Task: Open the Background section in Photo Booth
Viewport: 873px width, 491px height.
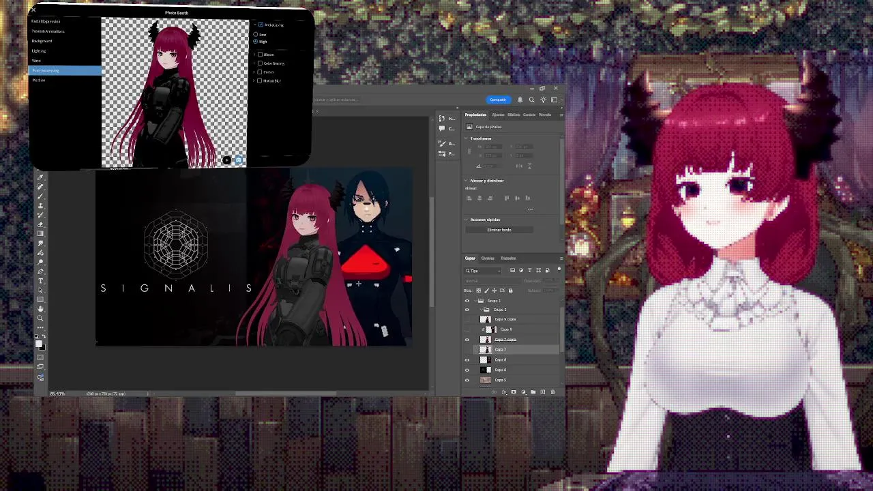Action: (42, 41)
